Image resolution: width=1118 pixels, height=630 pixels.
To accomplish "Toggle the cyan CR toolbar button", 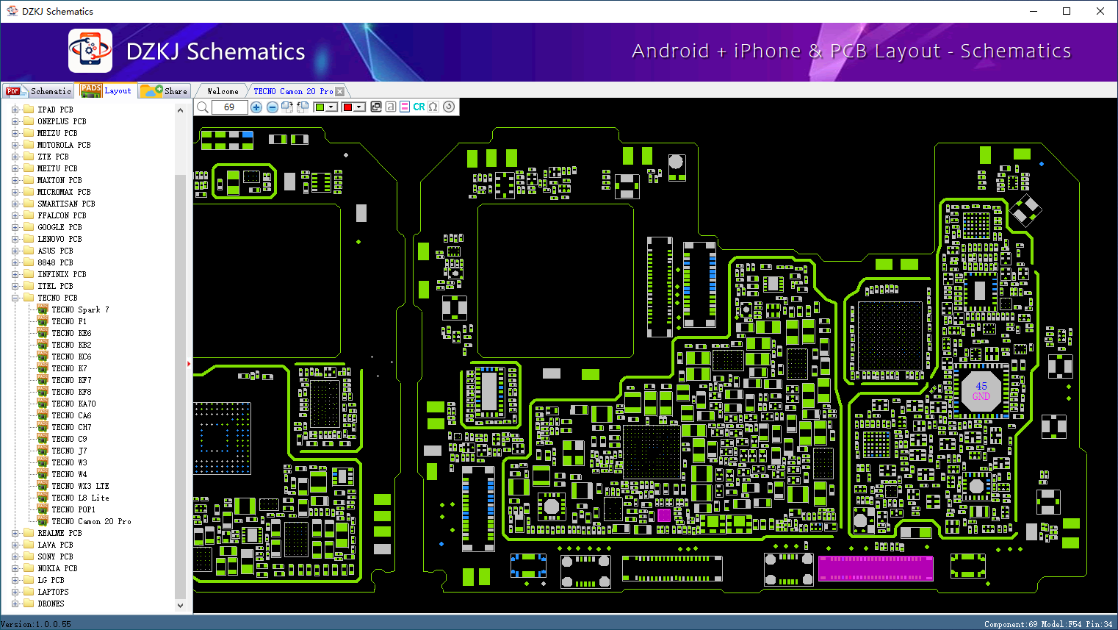I will tap(419, 107).
